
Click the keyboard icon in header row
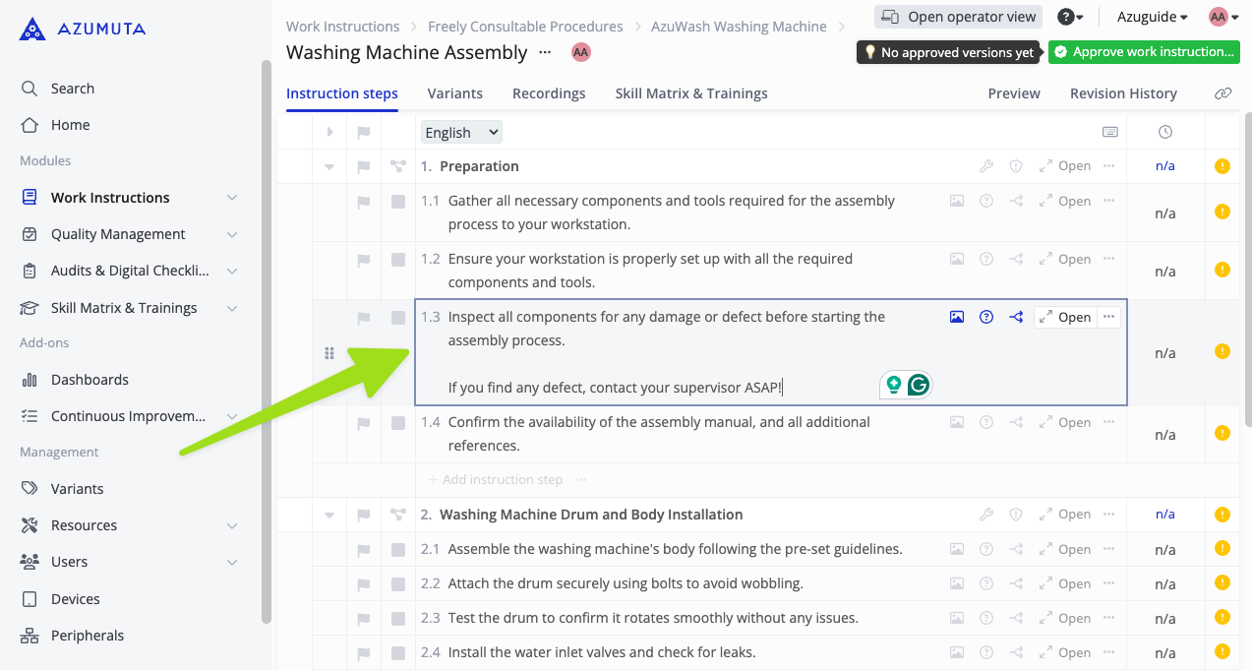point(1109,132)
